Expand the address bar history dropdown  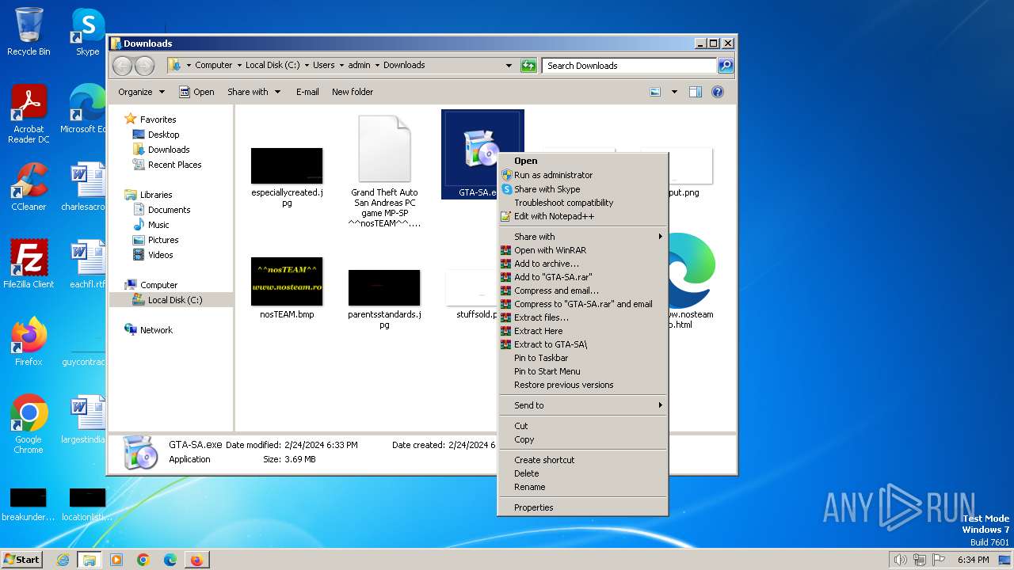(509, 66)
